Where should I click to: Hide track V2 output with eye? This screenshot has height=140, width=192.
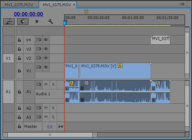coord(46,58)
